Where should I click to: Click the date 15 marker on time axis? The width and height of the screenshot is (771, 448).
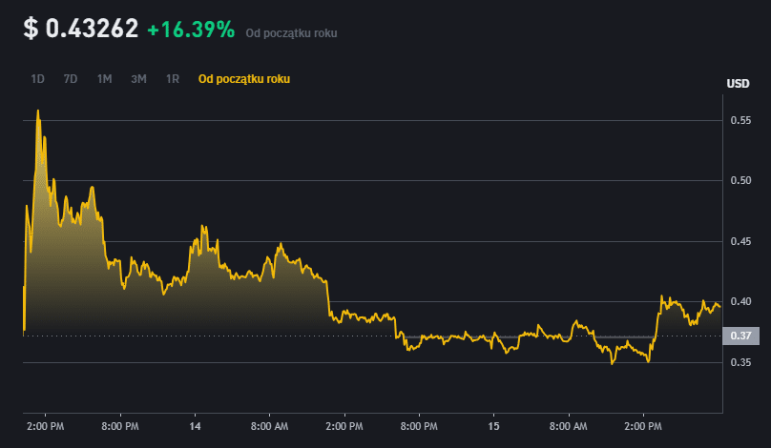coord(493,425)
